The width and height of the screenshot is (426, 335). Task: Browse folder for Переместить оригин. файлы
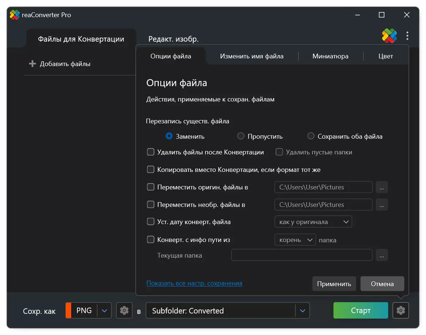[x=381, y=187]
